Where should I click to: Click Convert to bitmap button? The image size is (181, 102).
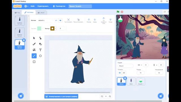coord(61,96)
